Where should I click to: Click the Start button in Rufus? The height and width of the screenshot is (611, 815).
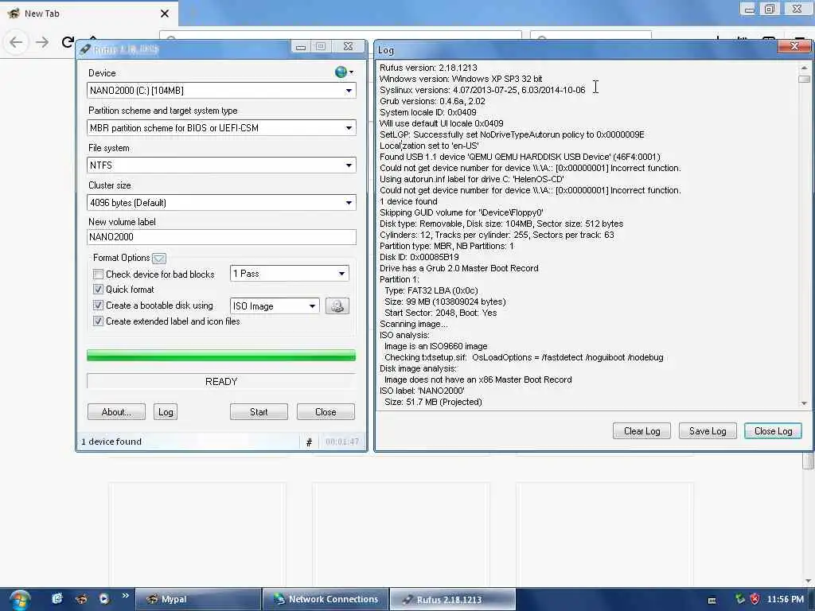click(259, 412)
